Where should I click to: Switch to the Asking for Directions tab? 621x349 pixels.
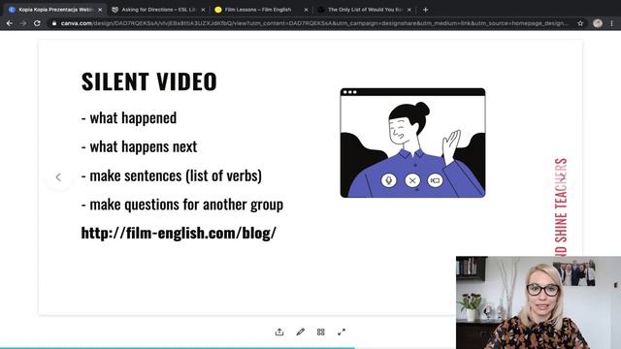(158, 10)
